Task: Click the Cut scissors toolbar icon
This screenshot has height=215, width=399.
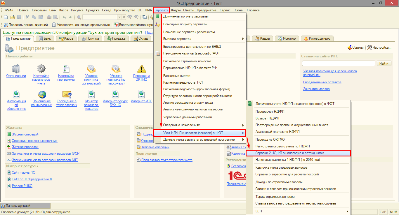Action: 27,17
